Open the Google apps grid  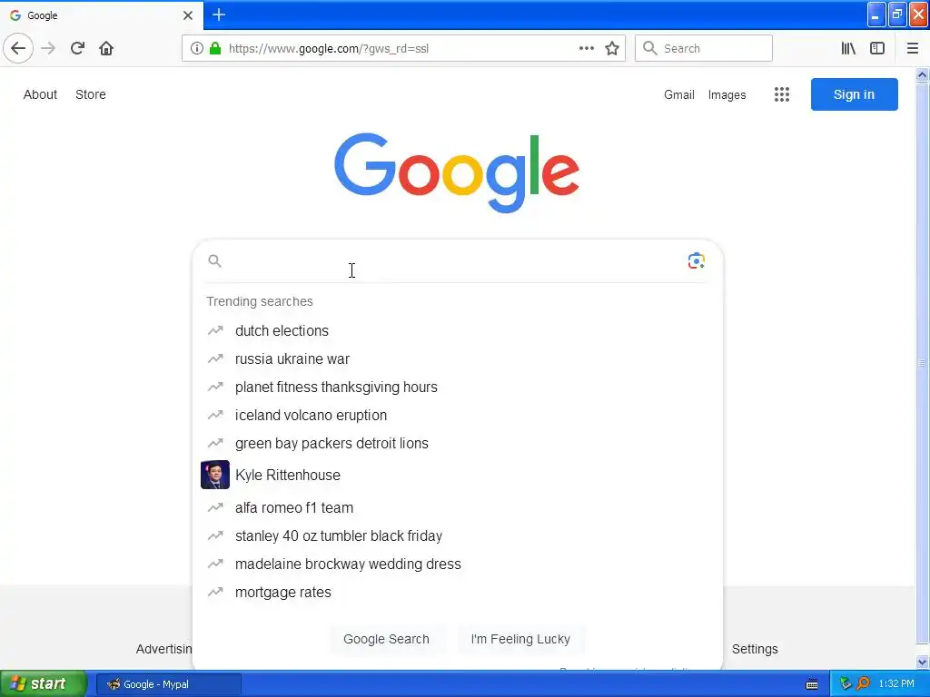tap(782, 94)
